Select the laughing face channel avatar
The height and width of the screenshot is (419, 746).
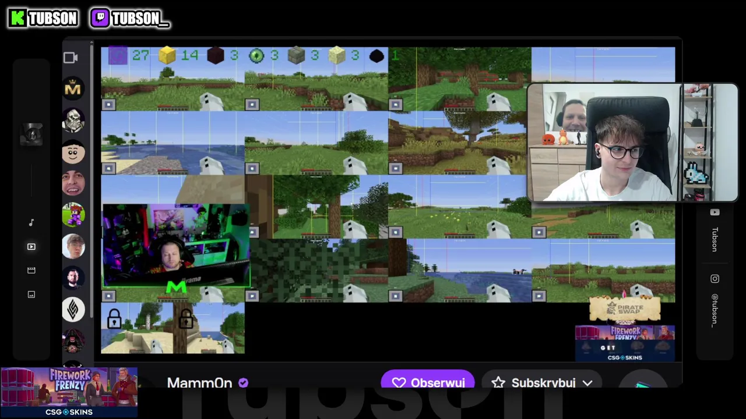point(73,183)
